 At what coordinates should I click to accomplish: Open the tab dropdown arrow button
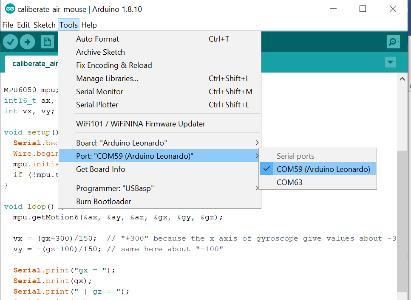(390, 62)
